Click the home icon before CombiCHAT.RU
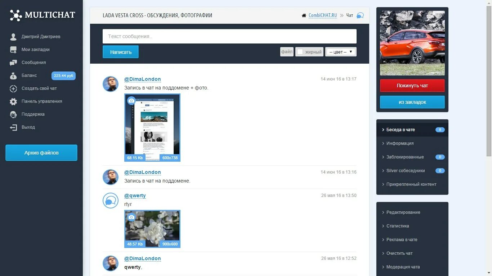 pos(304,15)
